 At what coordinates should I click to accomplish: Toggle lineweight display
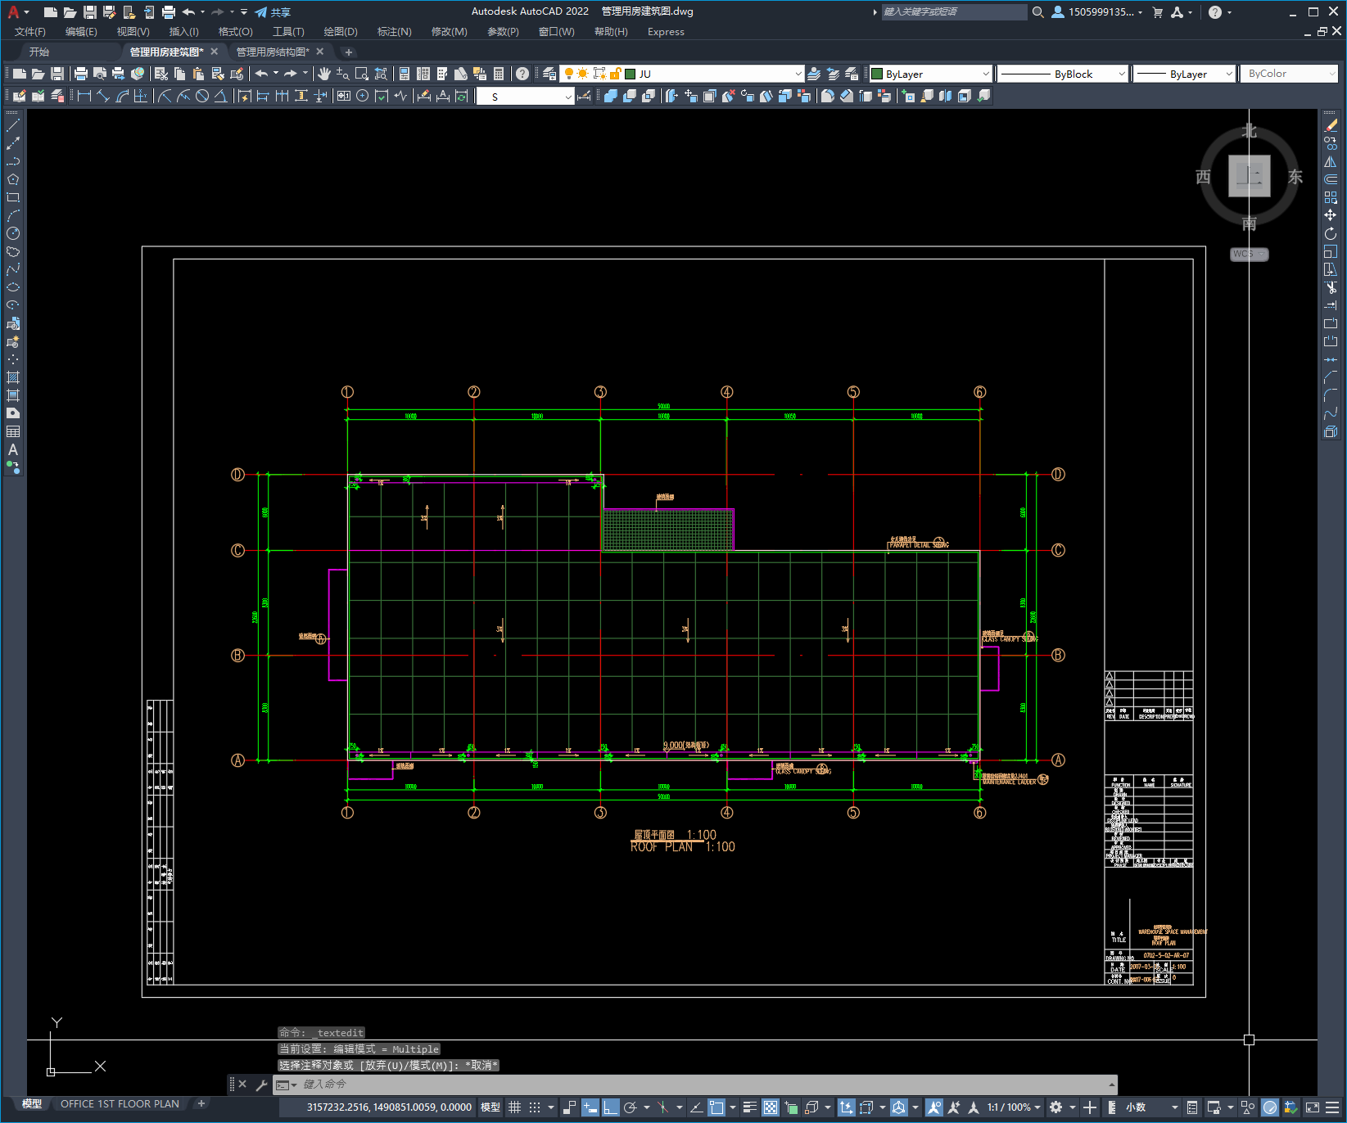pyautogui.click(x=749, y=1107)
